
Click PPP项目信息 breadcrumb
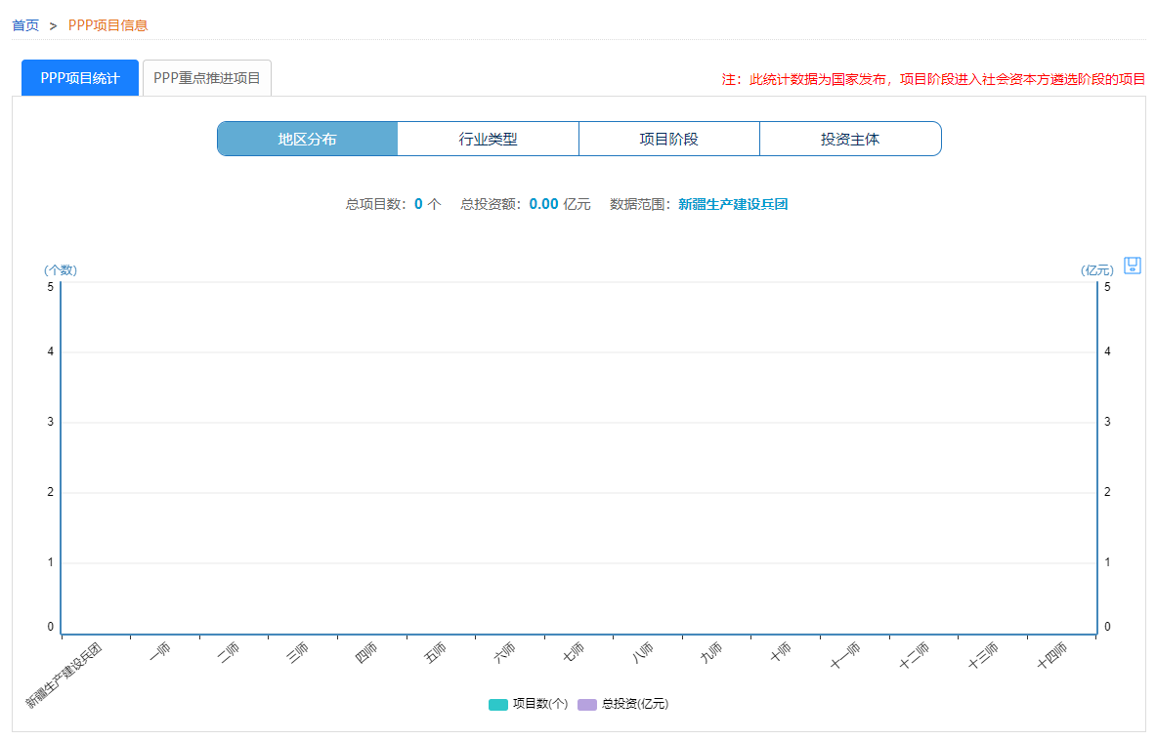pyautogui.click(x=108, y=25)
